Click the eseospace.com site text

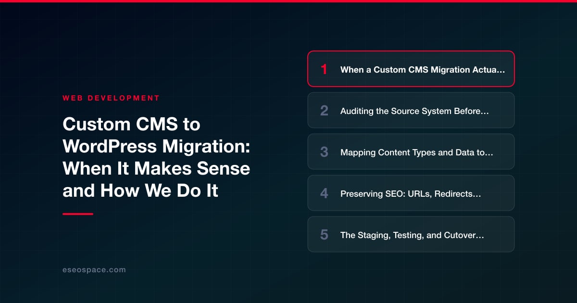click(94, 270)
